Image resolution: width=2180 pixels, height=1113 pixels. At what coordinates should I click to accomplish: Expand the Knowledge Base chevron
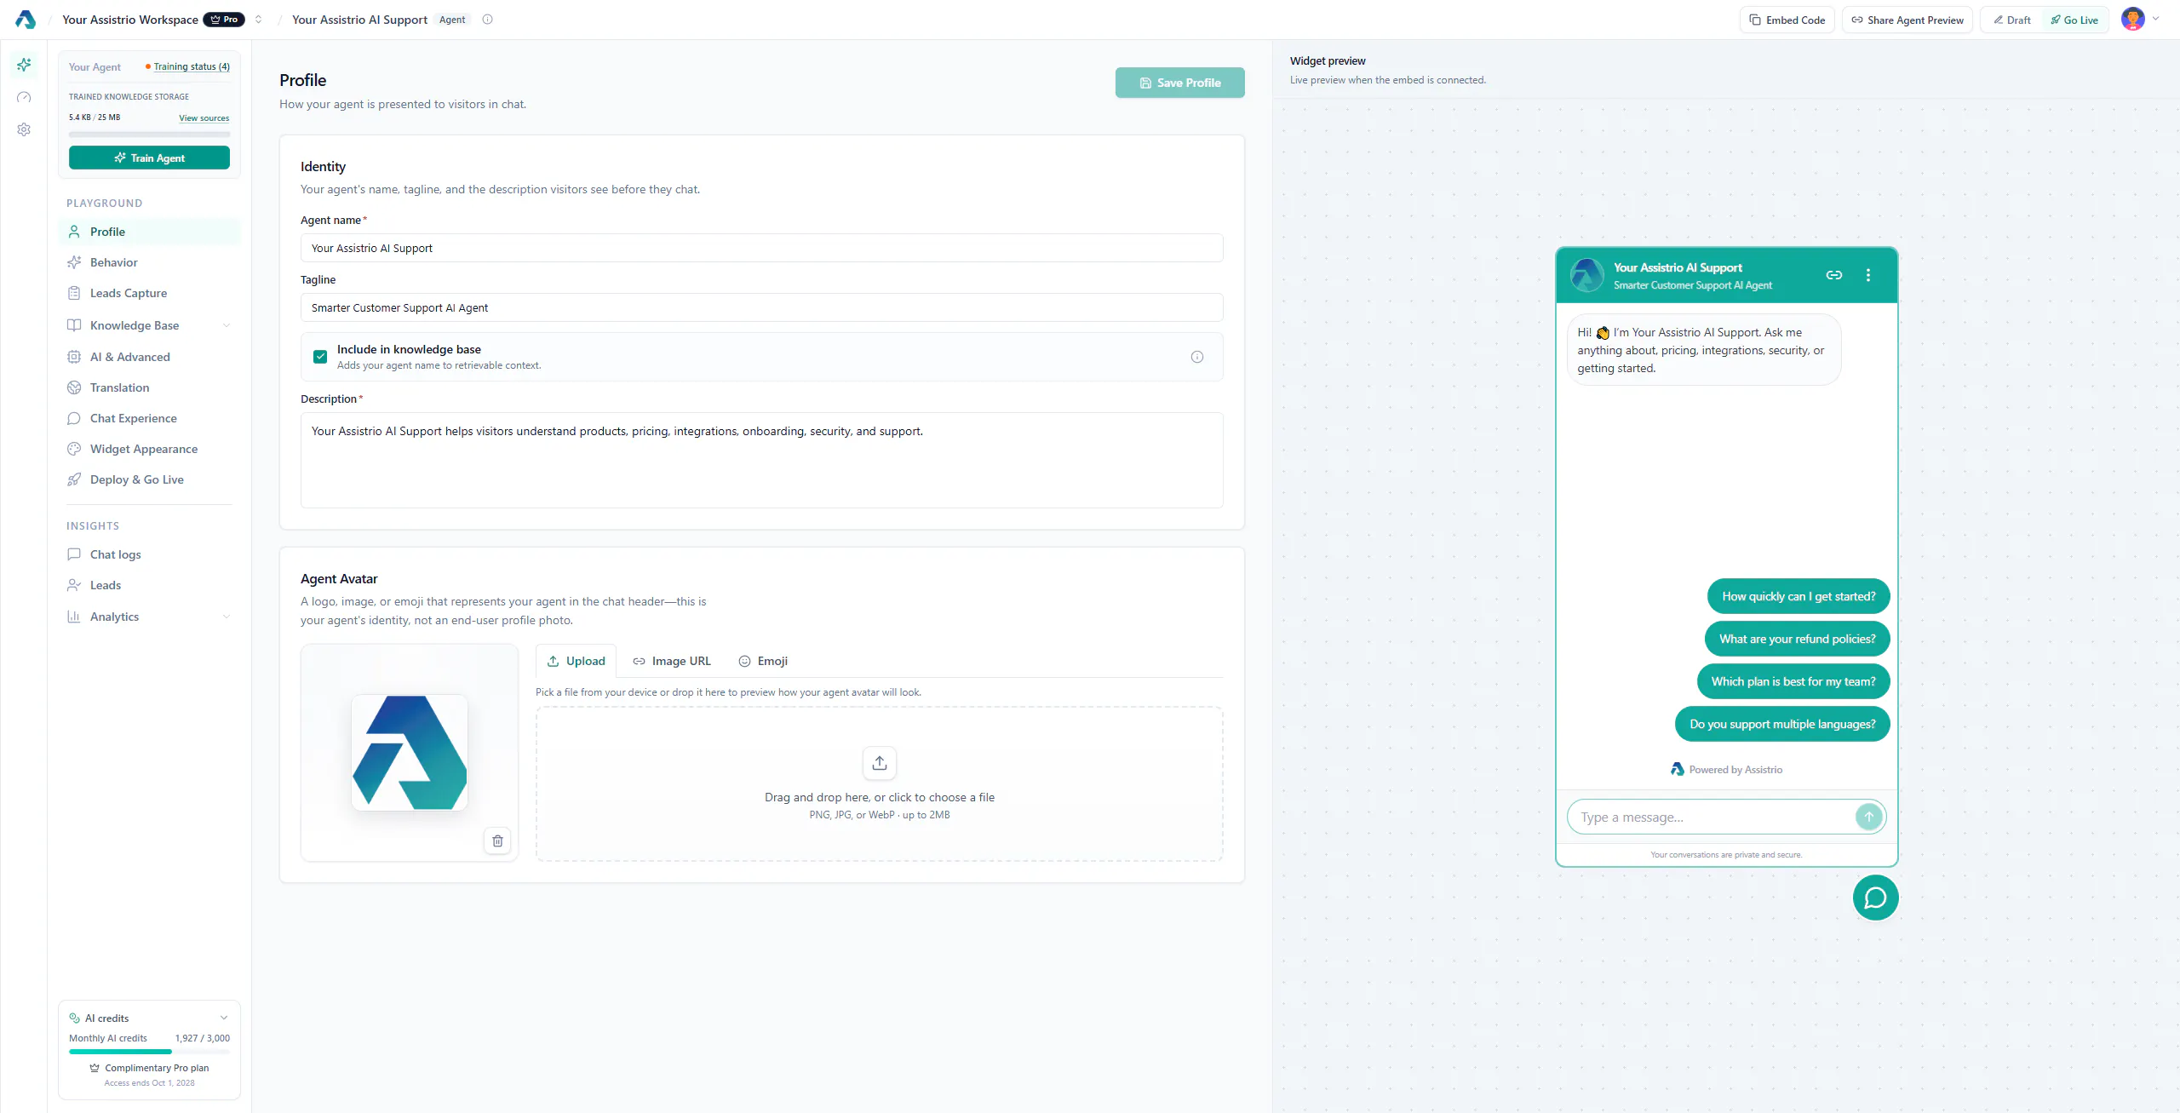[x=227, y=325]
